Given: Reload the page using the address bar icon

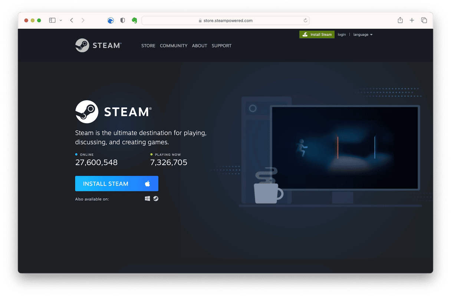Looking at the screenshot, I should click(305, 21).
